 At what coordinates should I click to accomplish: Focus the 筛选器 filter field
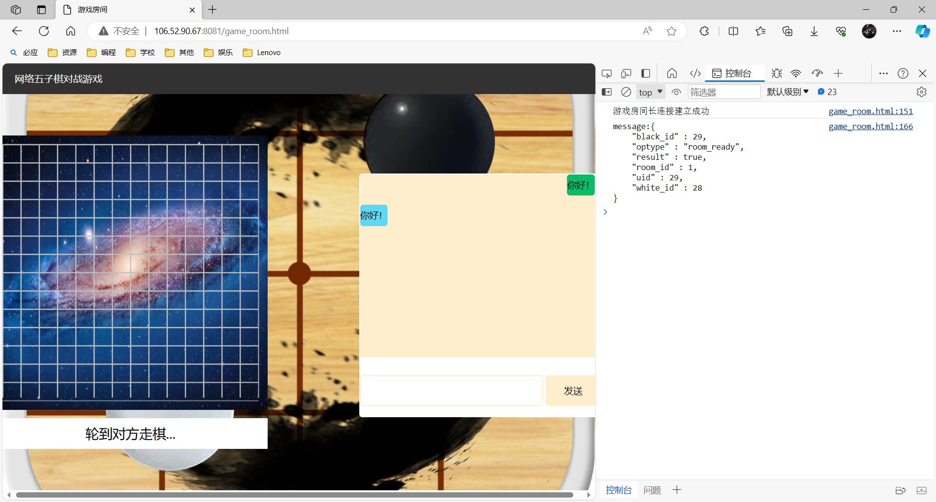(724, 92)
